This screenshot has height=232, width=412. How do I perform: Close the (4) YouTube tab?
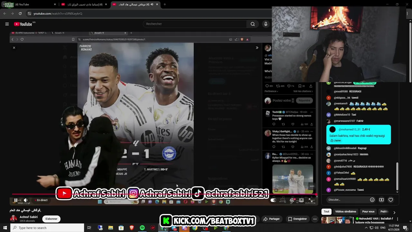tap(55, 4)
